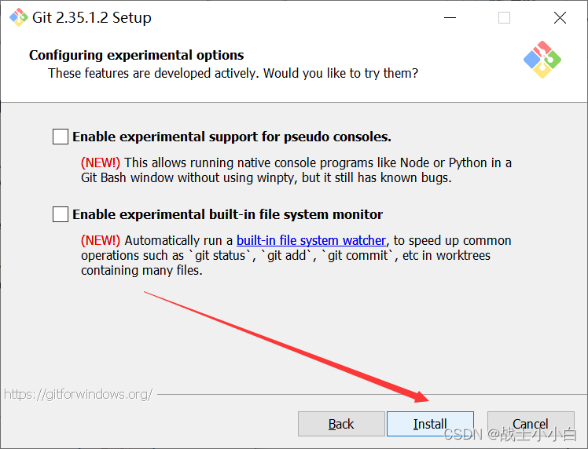Viewport: 588px width, 449px height.
Task: Go Back to the previous setup page
Action: click(341, 424)
